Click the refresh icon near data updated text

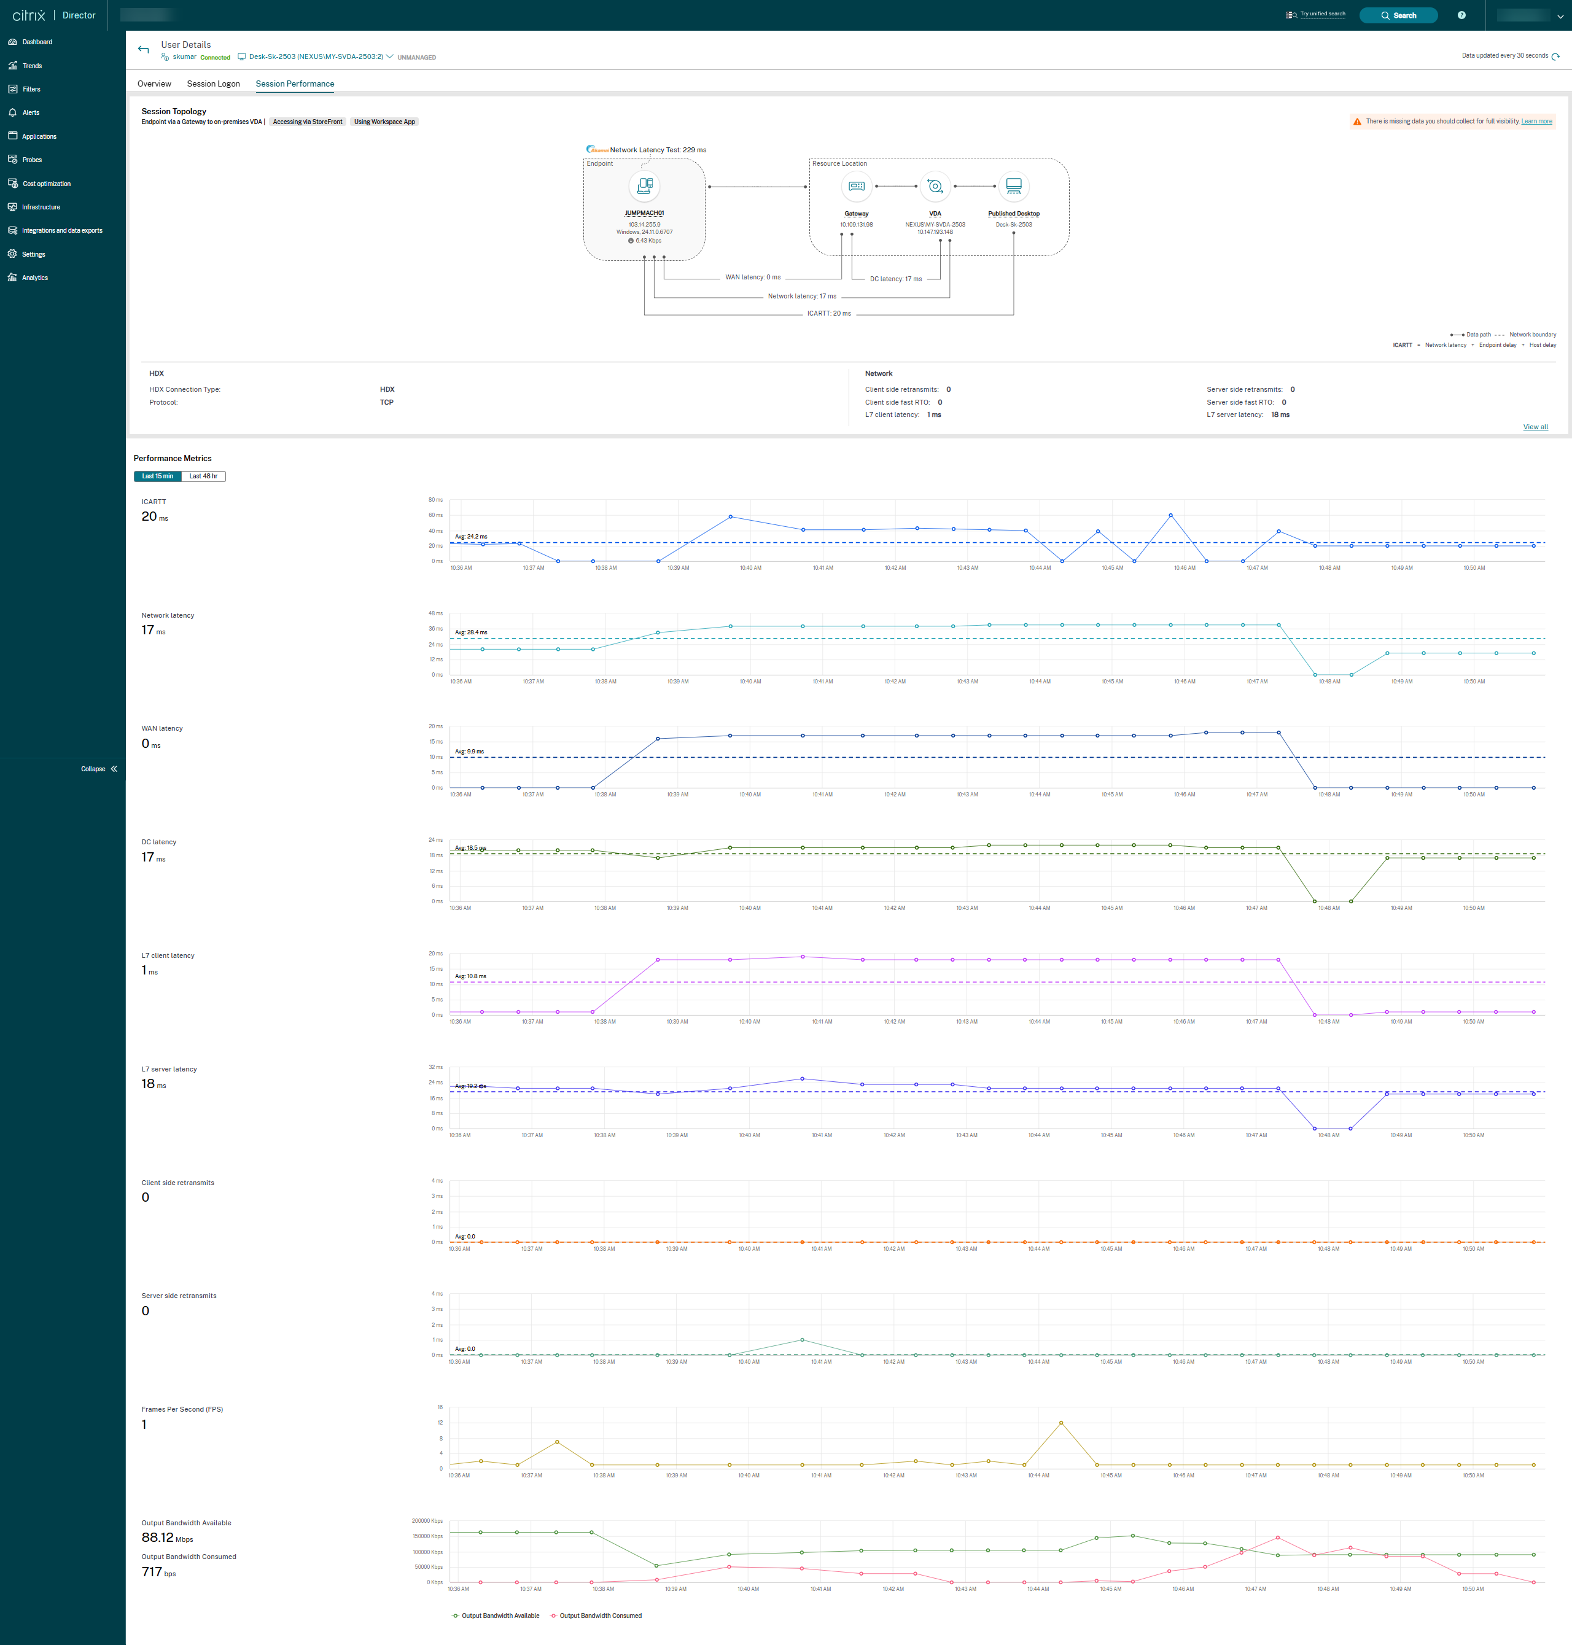pyautogui.click(x=1555, y=56)
